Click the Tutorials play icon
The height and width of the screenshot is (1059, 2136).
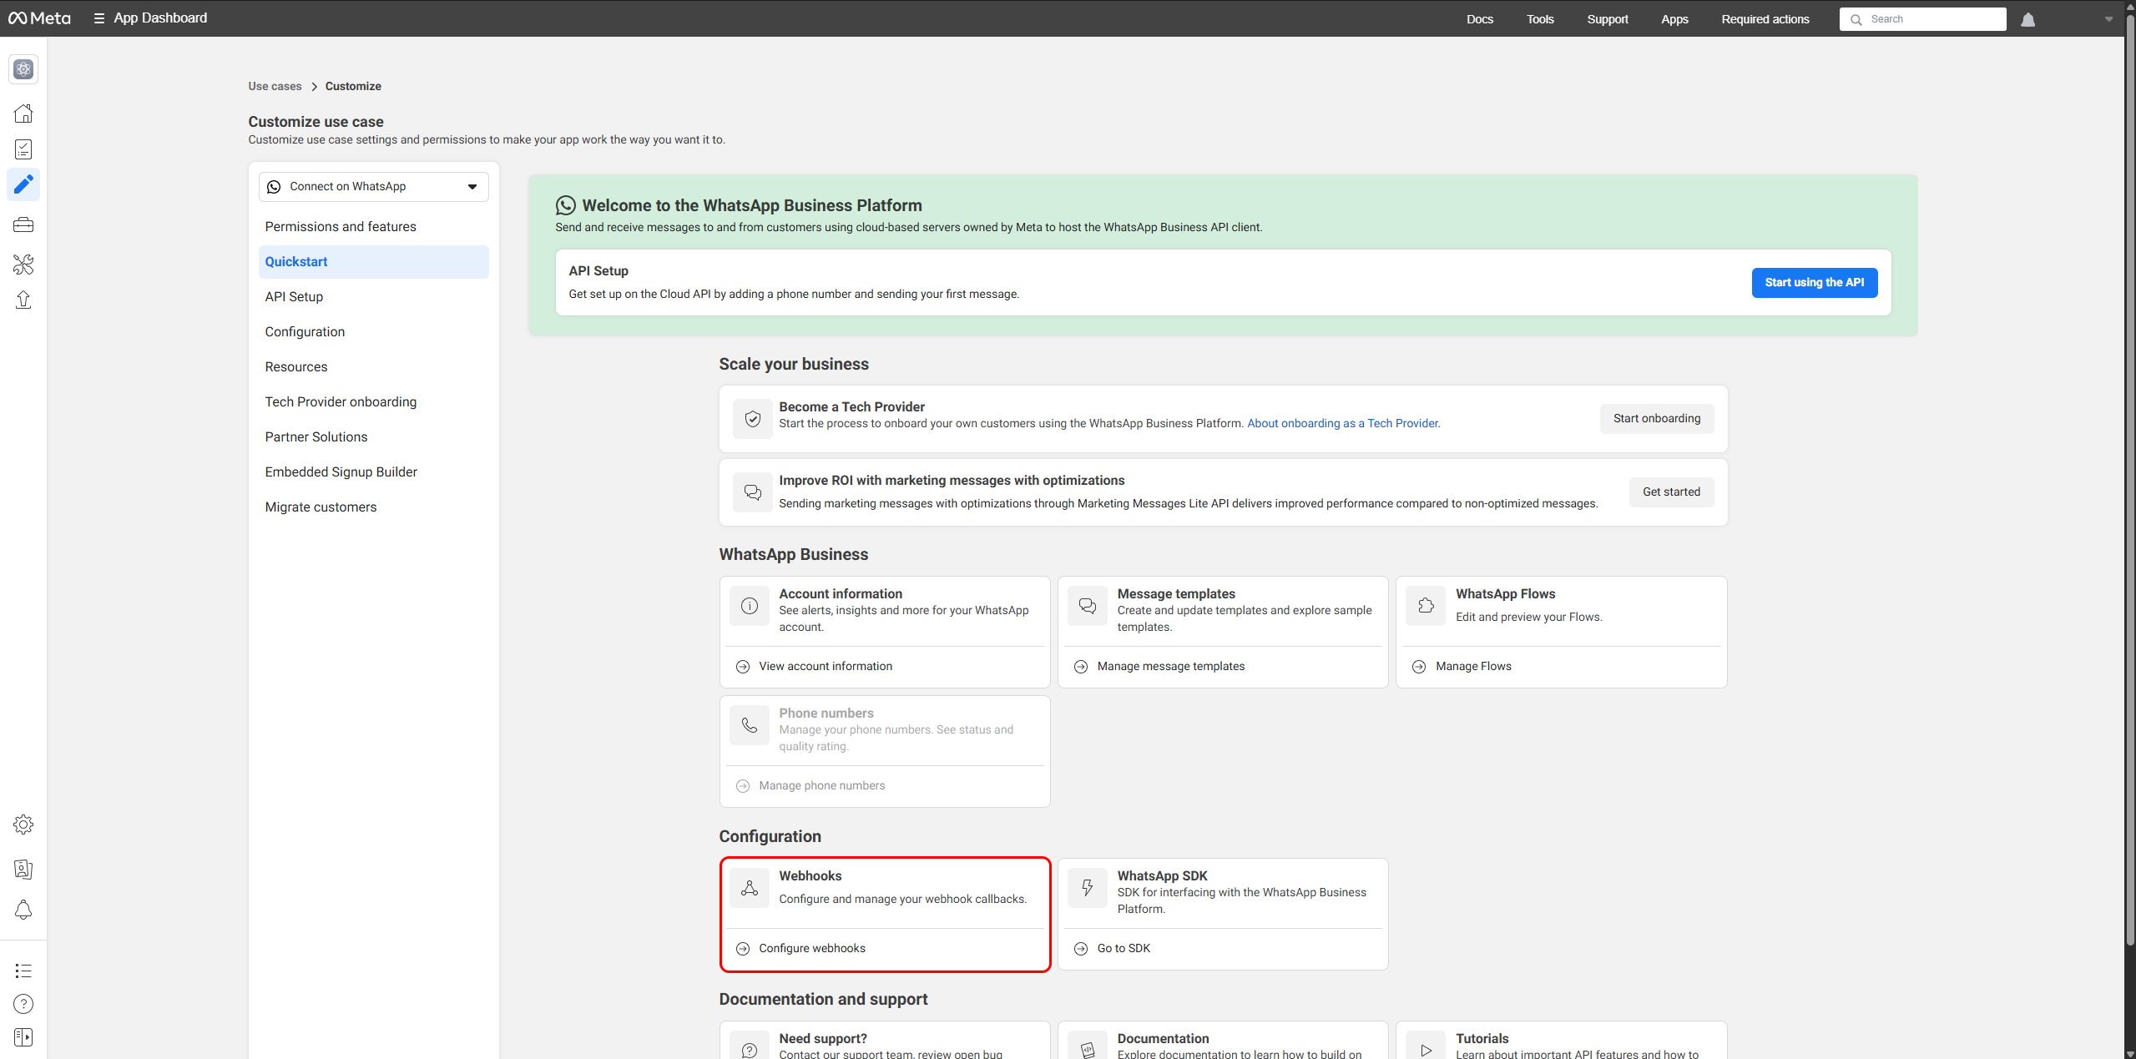1426,1049
